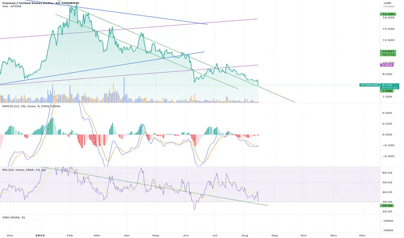Open the USD currency label on price axis
Screen dimensions: 404x238
click(x=387, y=3)
